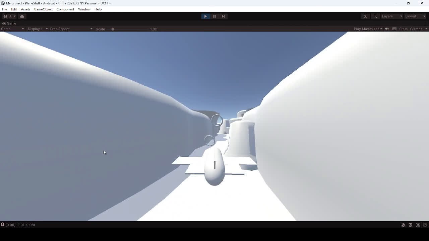Open the Gizmos dropdown arrow

click(426, 29)
